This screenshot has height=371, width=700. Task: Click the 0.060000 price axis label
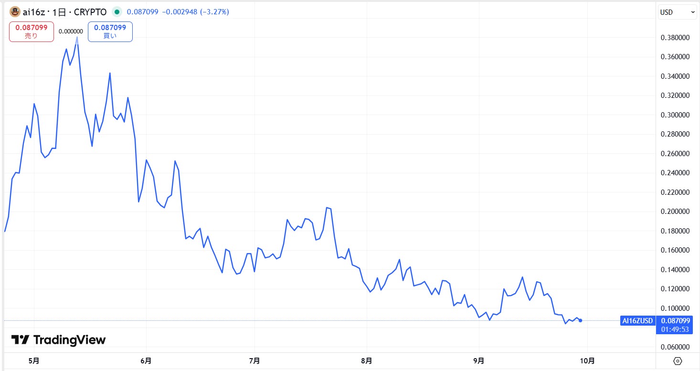pyautogui.click(x=675, y=347)
